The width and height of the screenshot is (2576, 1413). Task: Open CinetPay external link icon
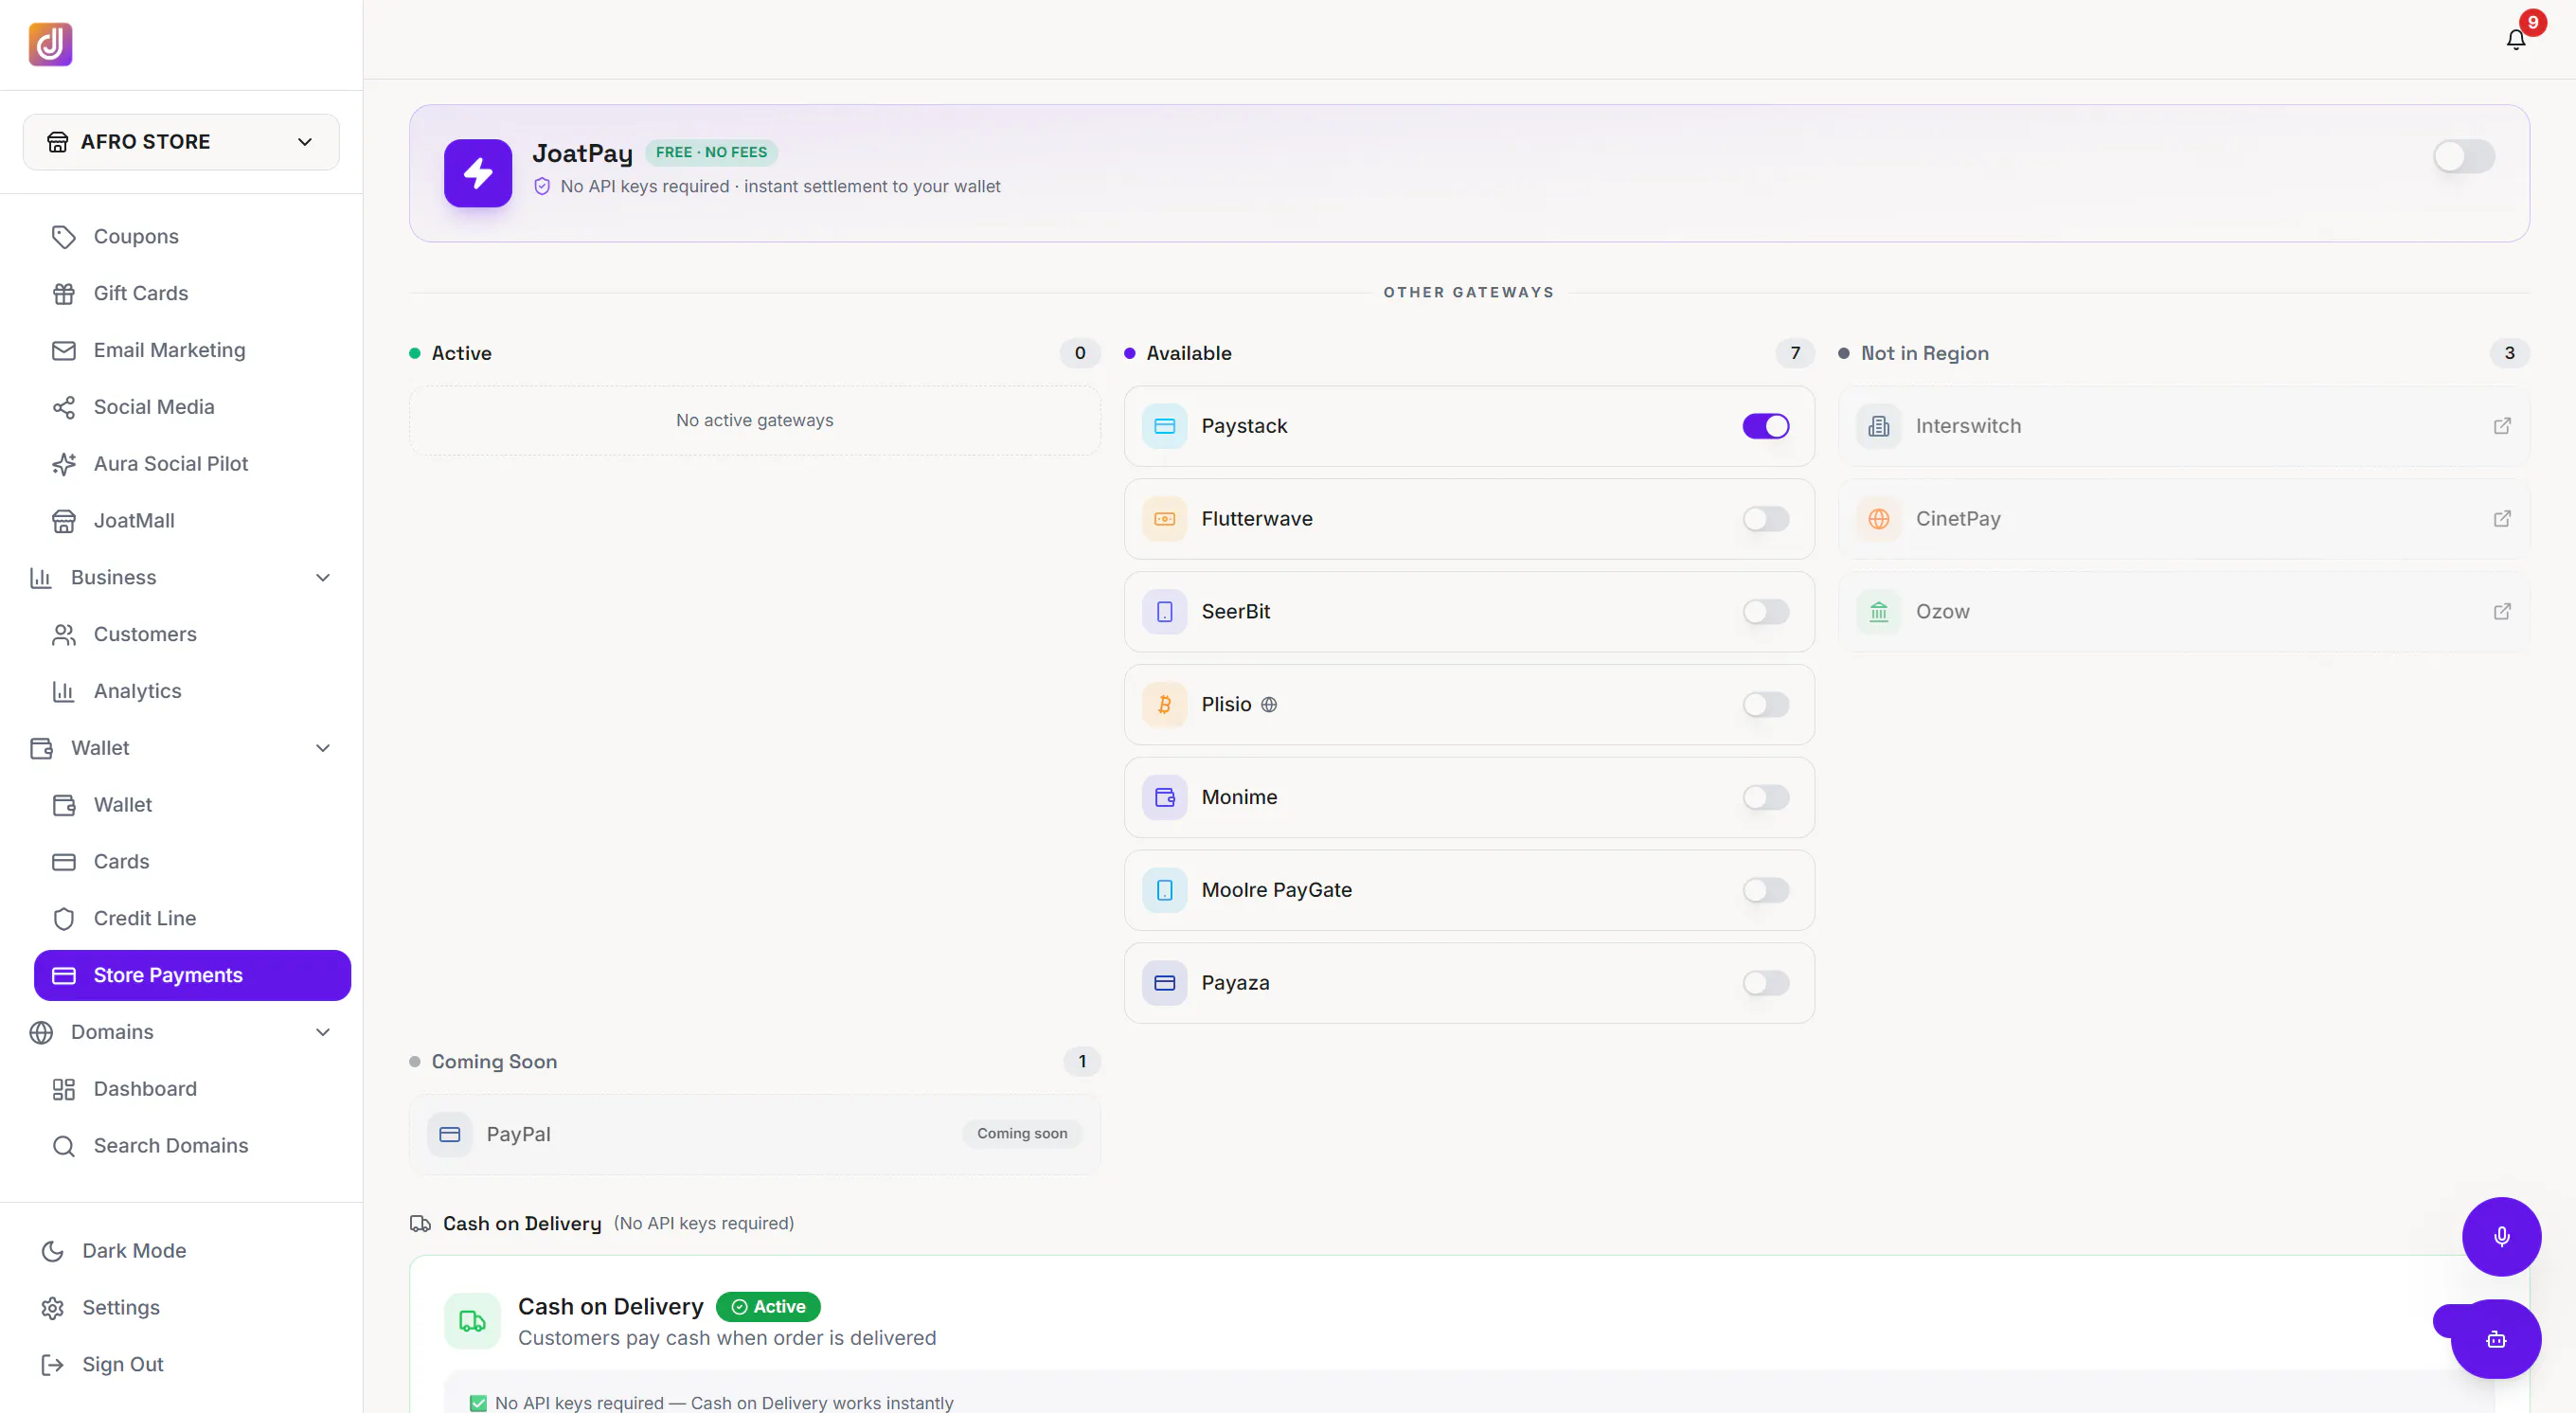click(x=2502, y=519)
